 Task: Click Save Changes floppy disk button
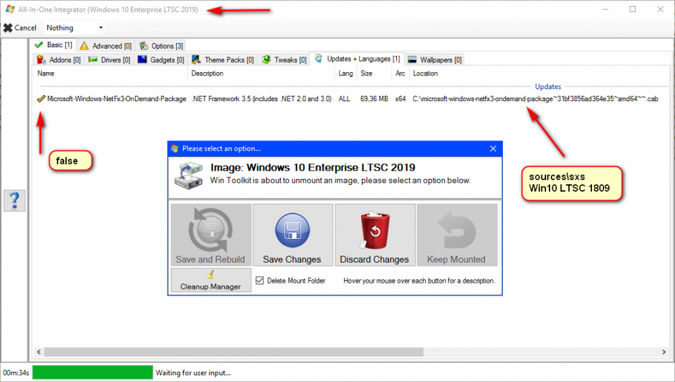292,235
